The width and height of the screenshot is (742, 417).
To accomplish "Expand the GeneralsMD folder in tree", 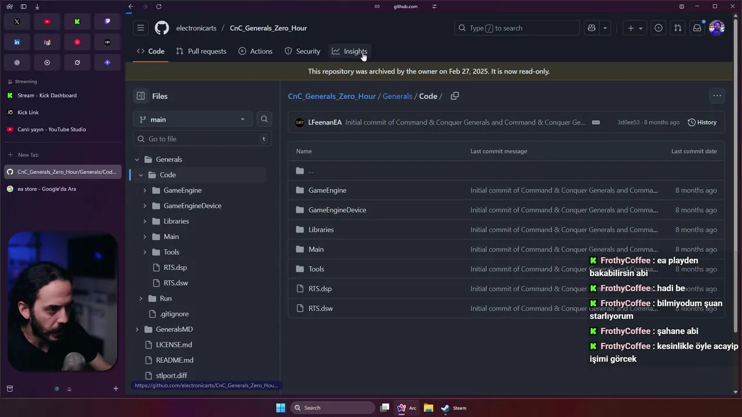I will click(137, 329).
